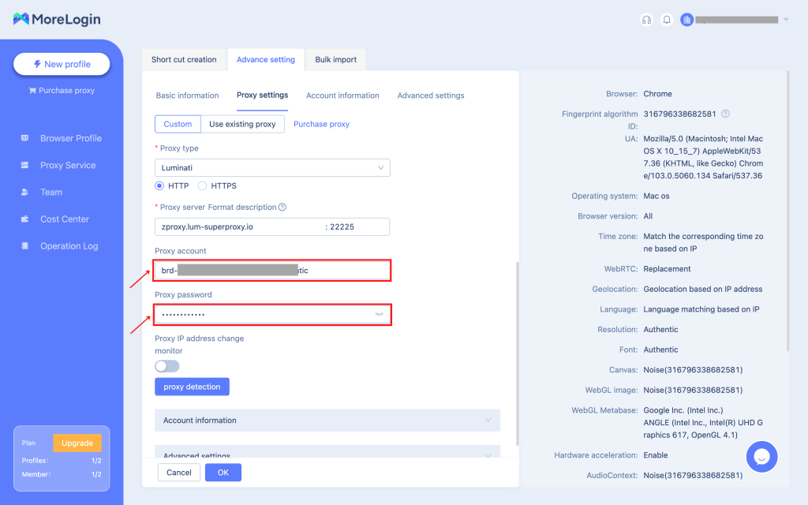
Task: Go to Team in sidebar
Action: tap(51, 193)
